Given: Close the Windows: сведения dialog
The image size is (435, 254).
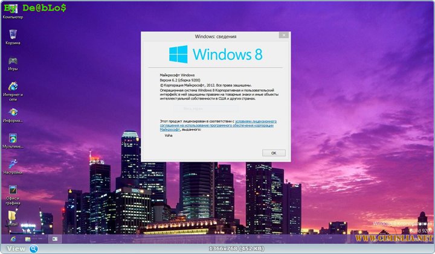Looking at the screenshot, I should [283, 35].
